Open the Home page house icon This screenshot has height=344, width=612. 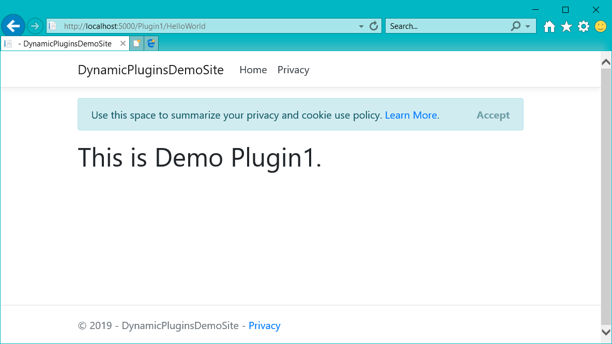pyautogui.click(x=549, y=26)
